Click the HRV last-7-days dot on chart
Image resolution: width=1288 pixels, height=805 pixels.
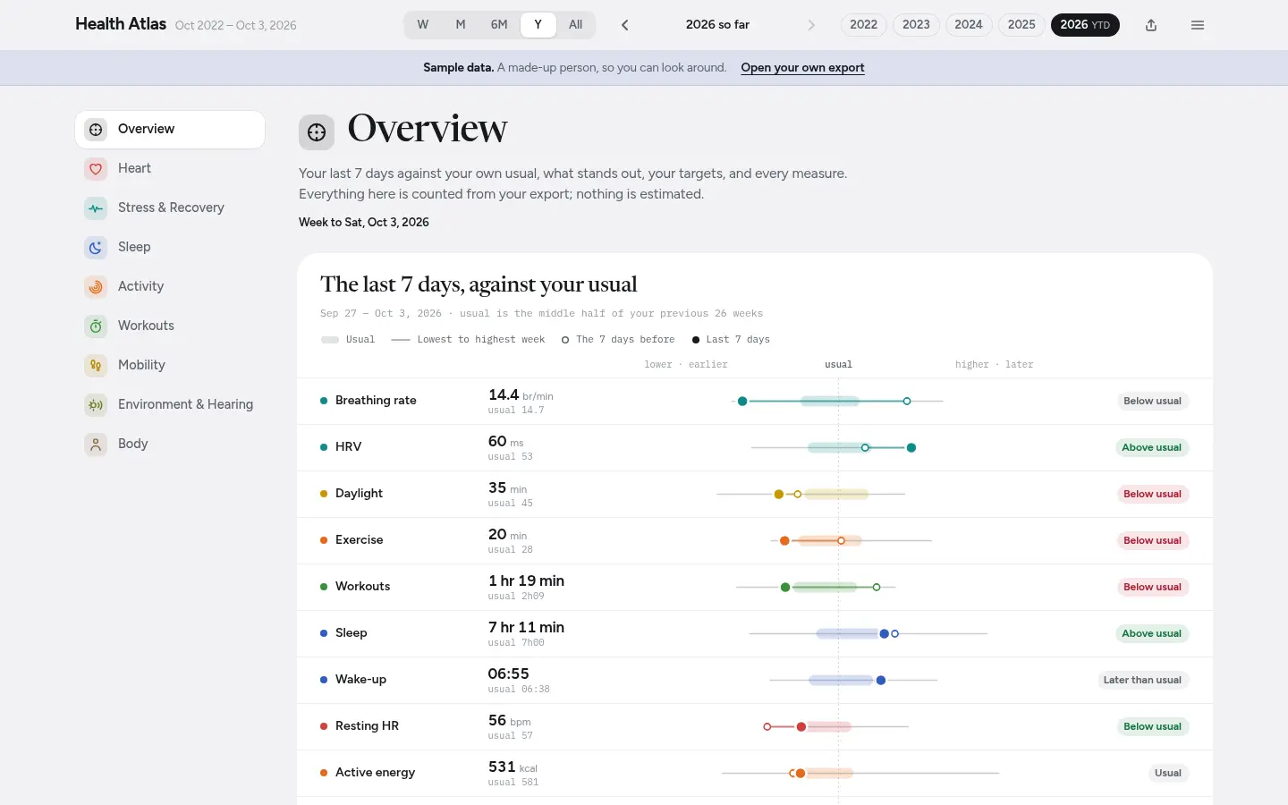pos(911,447)
